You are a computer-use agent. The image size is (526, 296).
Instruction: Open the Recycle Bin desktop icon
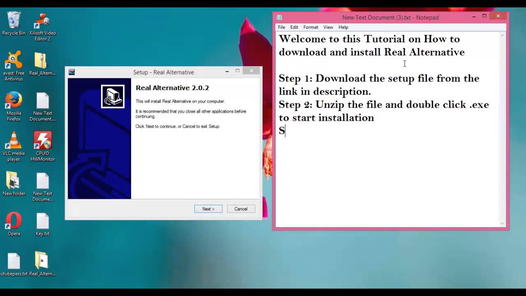point(14,23)
